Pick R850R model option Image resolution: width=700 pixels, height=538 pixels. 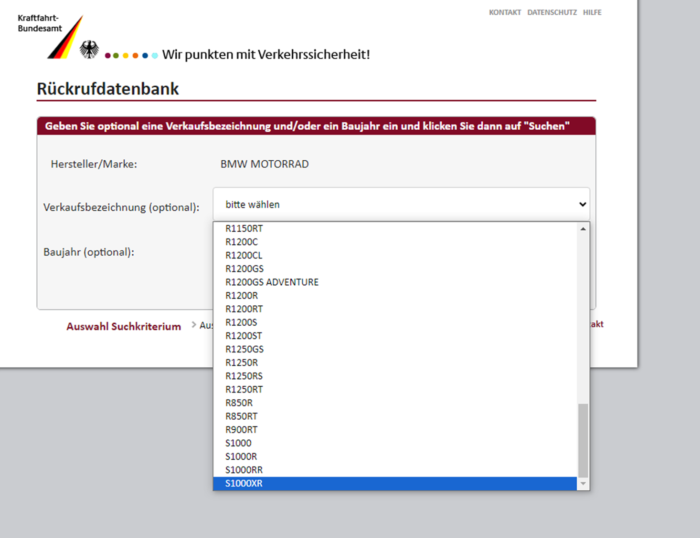click(395, 403)
